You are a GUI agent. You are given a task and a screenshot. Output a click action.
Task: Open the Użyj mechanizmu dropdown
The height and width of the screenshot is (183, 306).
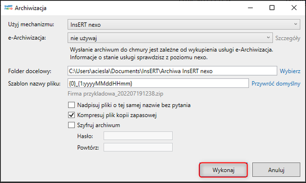[x=183, y=24]
